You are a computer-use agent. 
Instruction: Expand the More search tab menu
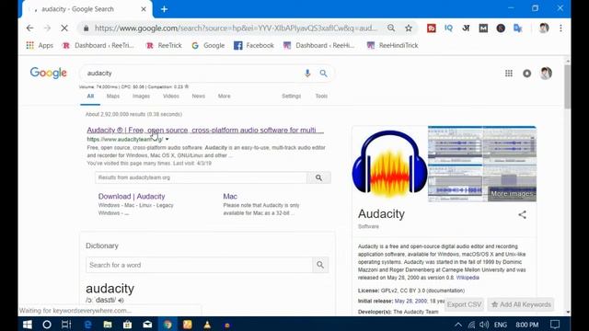tap(225, 96)
